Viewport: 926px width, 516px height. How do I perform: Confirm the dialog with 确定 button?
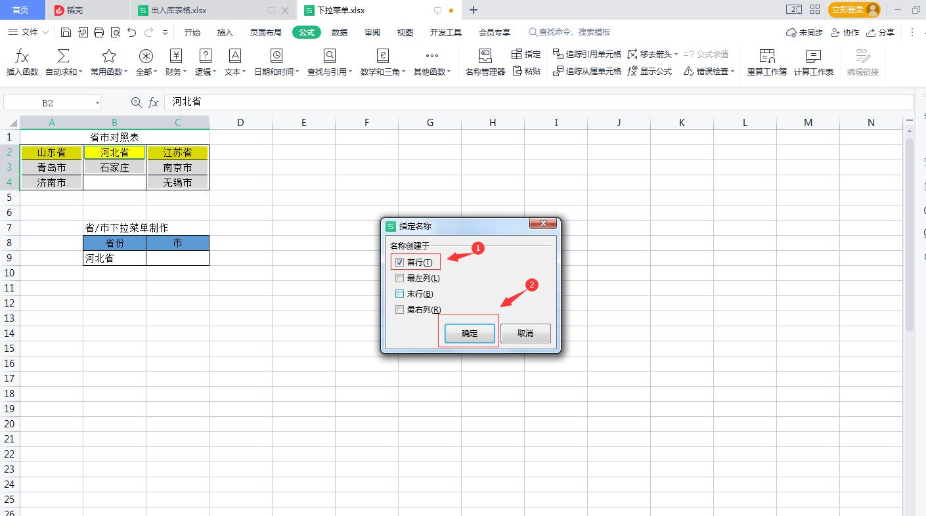pyautogui.click(x=470, y=333)
